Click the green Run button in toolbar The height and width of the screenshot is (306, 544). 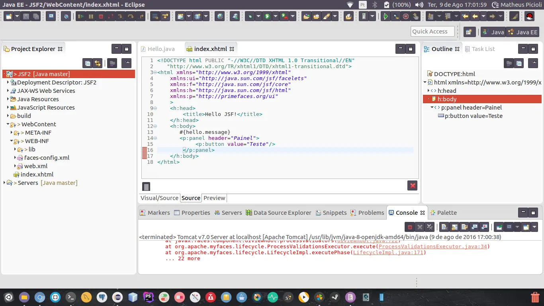point(267,17)
